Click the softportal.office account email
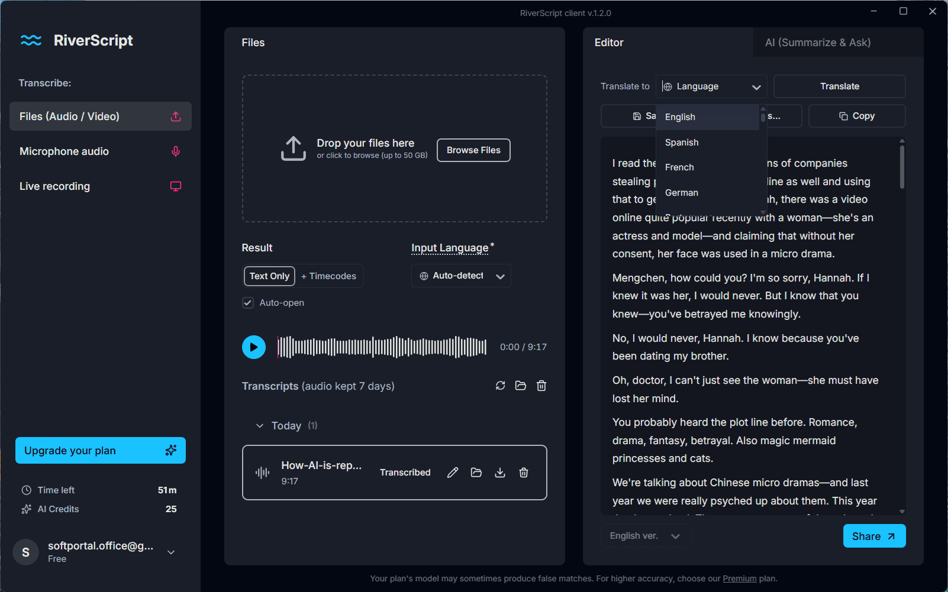Image resolution: width=948 pixels, height=592 pixels. pos(101,546)
